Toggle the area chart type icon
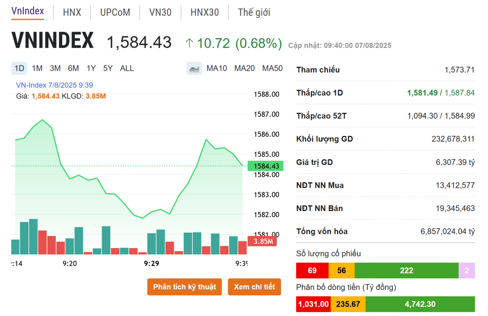The image size is (488, 316). tap(194, 68)
